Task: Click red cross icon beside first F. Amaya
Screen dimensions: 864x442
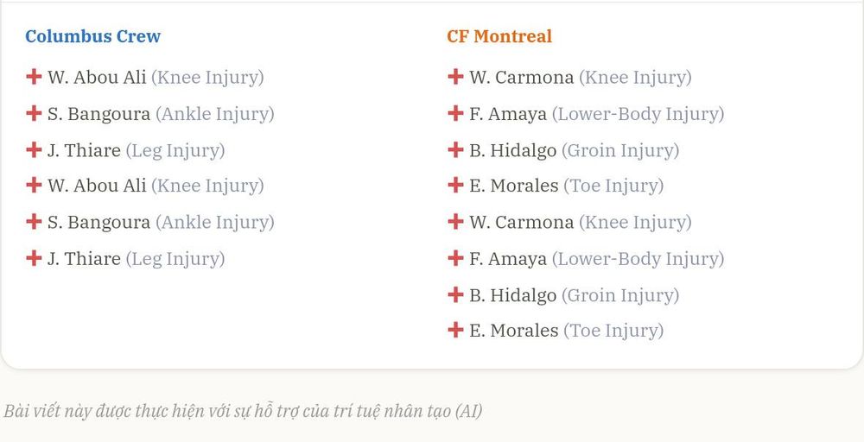Action: click(x=455, y=113)
